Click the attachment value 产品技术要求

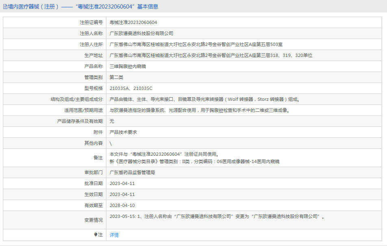(x=123, y=132)
